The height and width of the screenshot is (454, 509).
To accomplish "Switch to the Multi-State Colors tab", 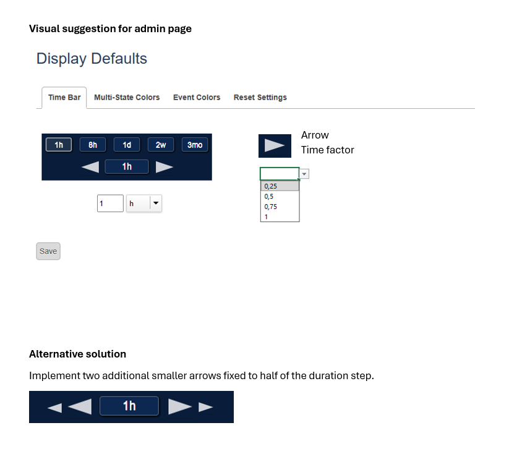I will point(127,98).
